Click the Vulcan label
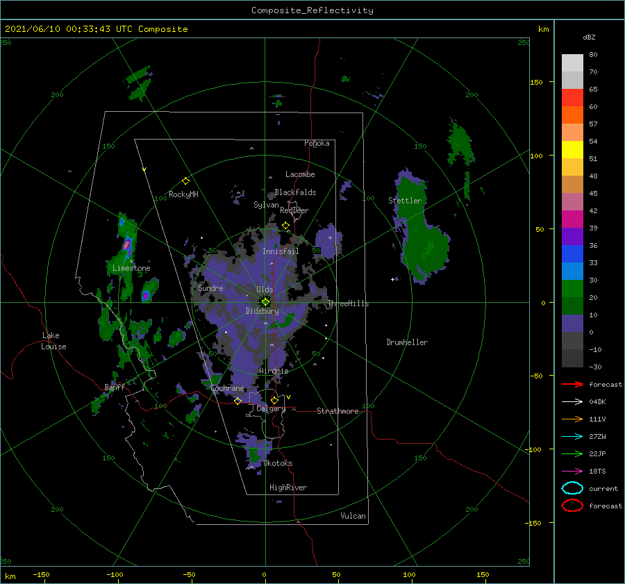The height and width of the screenshot is (584, 625). tap(353, 516)
